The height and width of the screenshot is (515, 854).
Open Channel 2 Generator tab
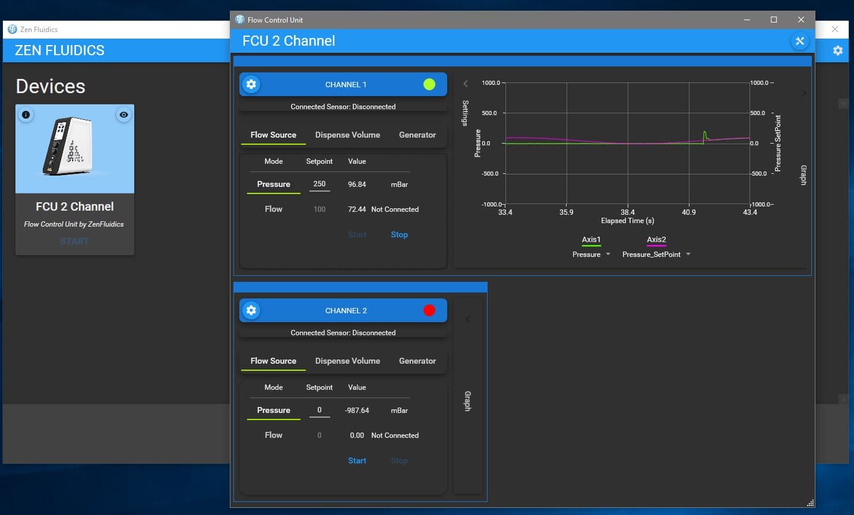click(417, 361)
